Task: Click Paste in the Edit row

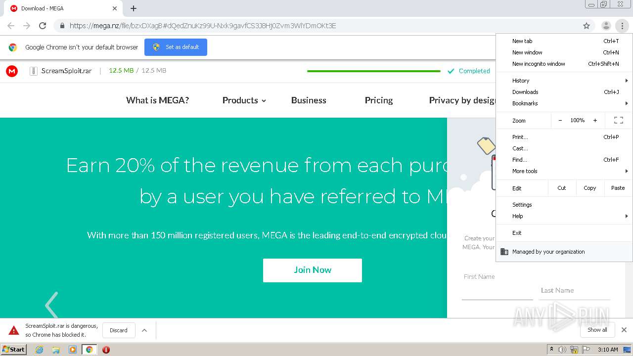Action: 618,188
